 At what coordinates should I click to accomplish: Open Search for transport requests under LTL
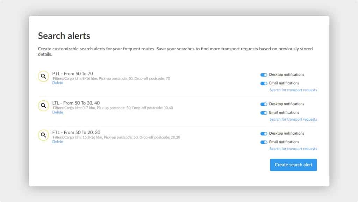tap(293, 120)
